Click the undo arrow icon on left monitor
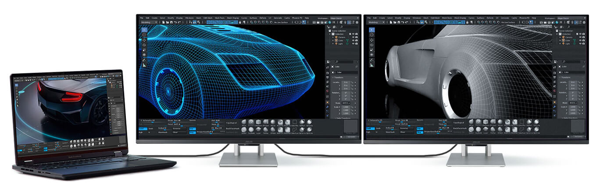The width and height of the screenshot is (607, 196). pyautogui.click(x=175, y=22)
